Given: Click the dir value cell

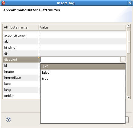Looking at the screenshot, I should coord(83,53).
